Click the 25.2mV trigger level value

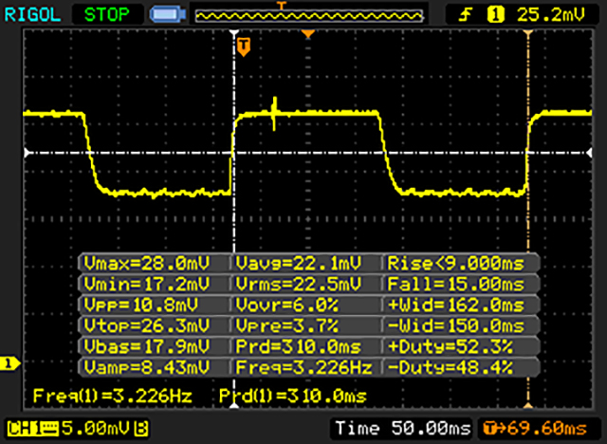[551, 15]
